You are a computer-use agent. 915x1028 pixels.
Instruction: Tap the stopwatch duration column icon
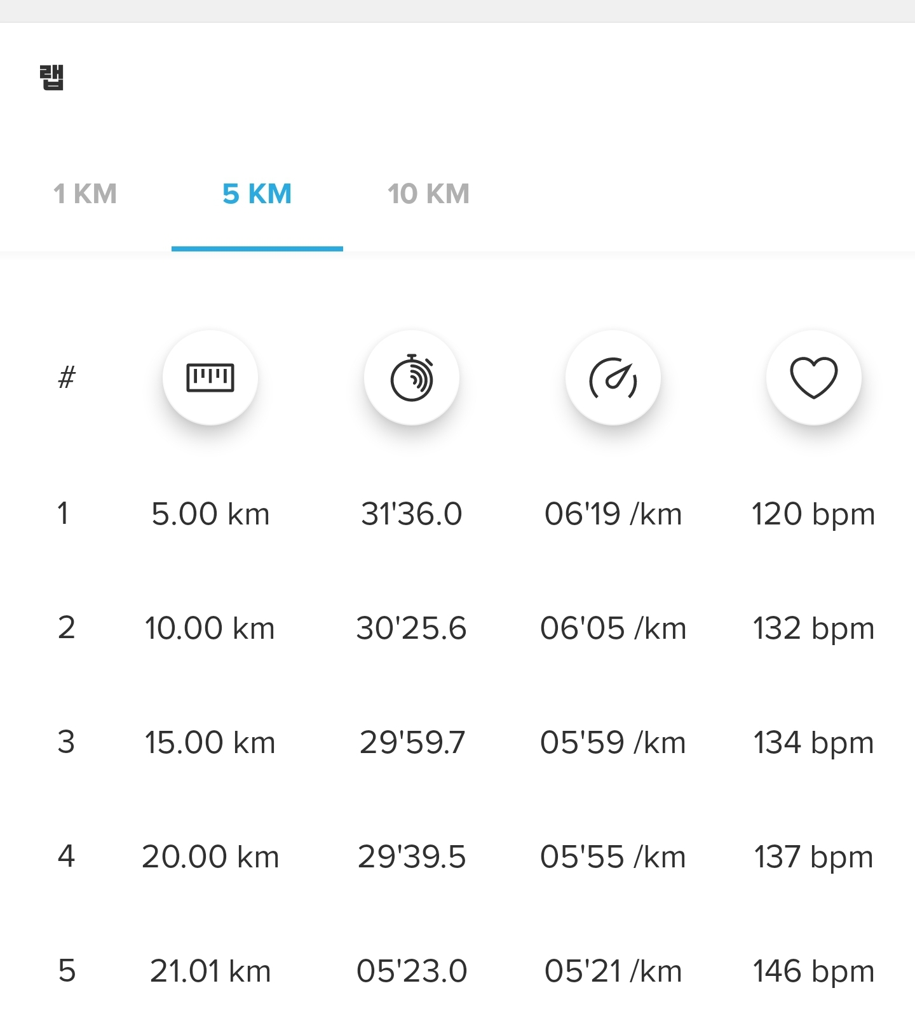[412, 378]
